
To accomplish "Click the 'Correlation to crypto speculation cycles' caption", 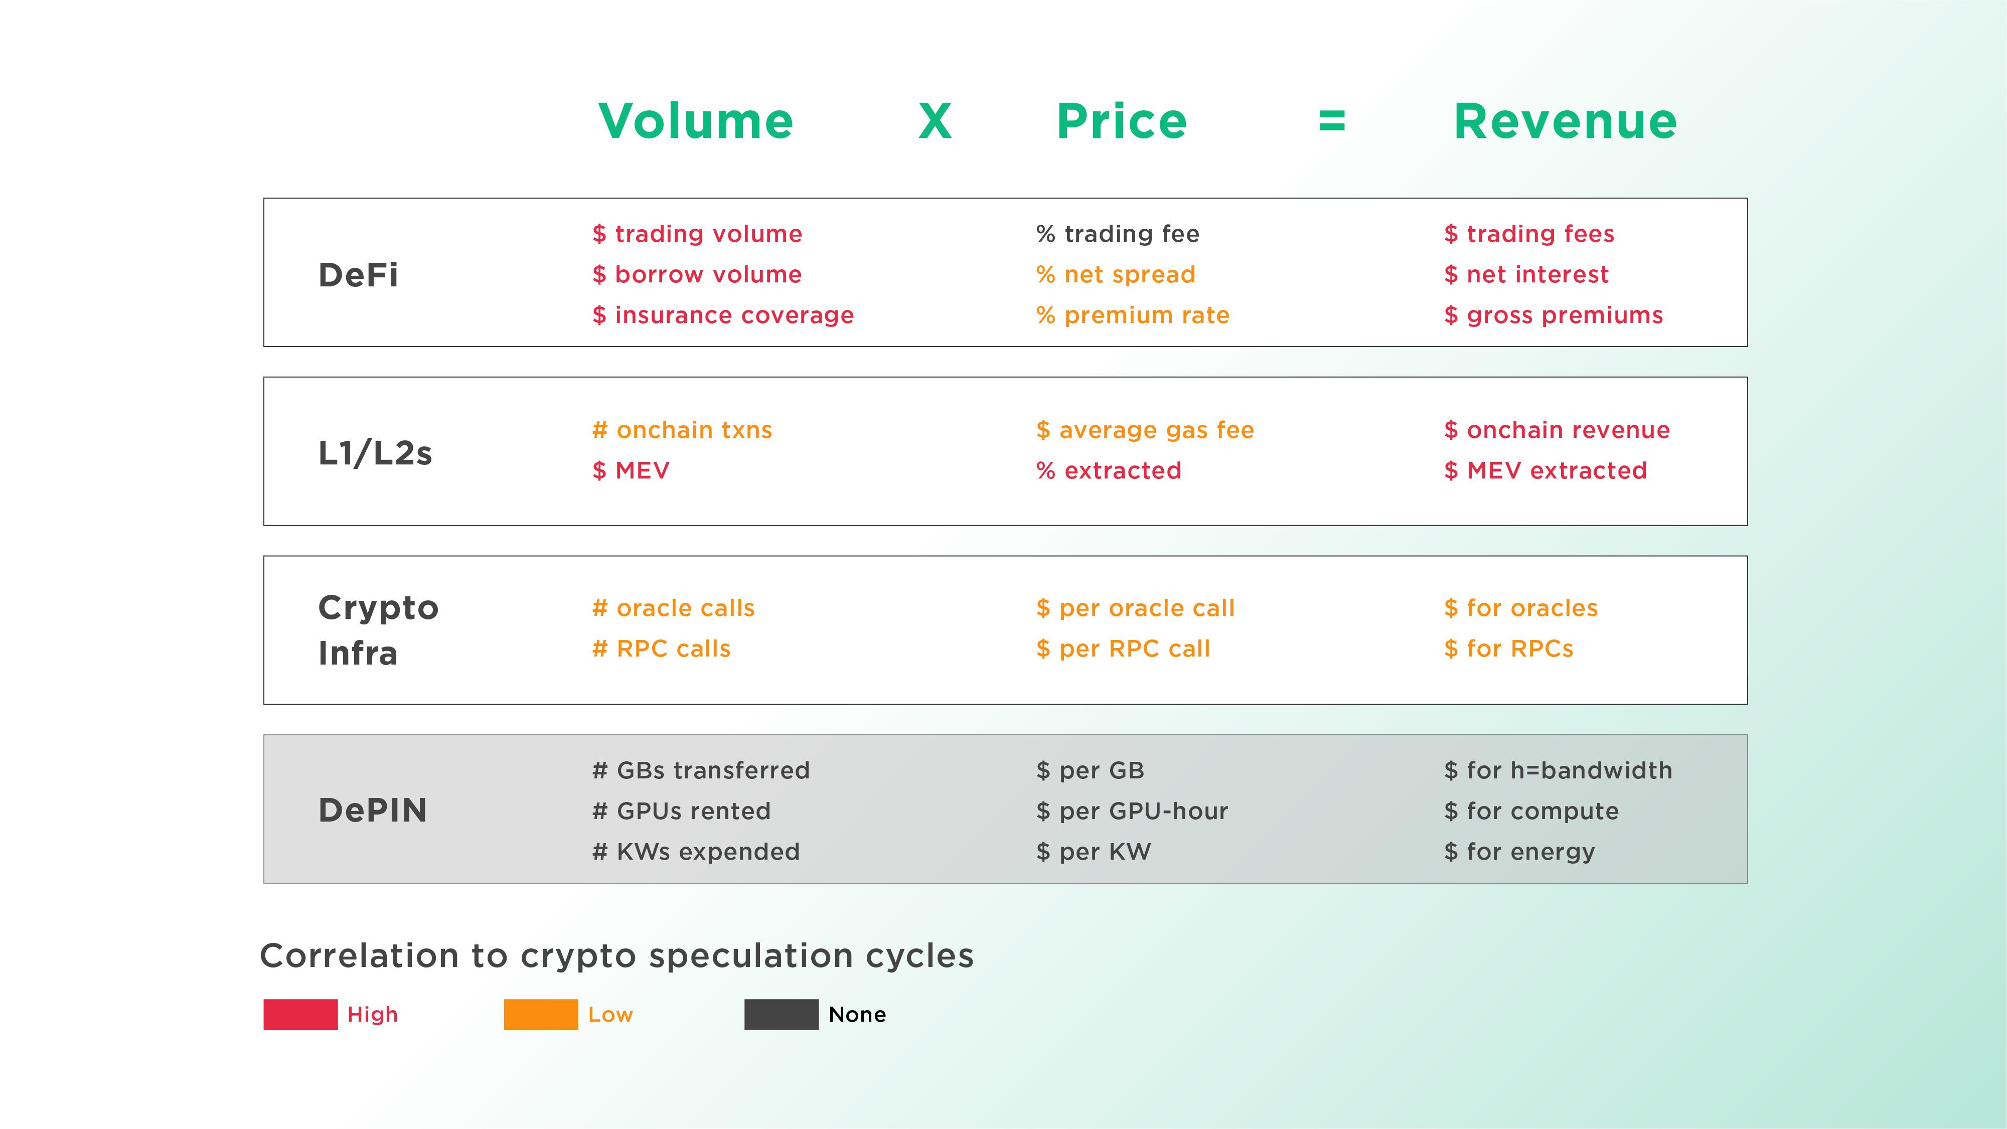I will (x=616, y=956).
